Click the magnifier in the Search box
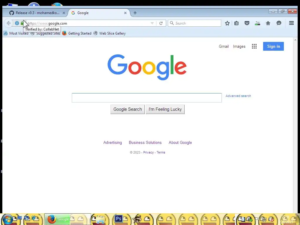The image size is (300, 225). [172, 23]
